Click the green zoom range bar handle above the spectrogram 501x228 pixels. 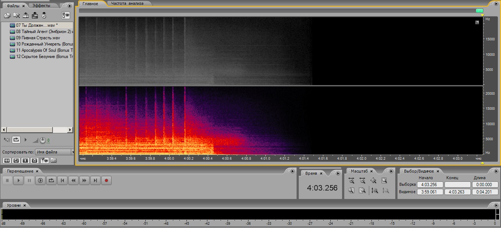[479, 11]
